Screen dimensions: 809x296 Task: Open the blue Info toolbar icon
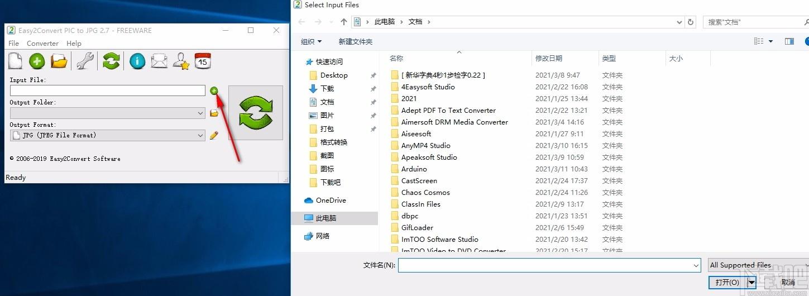137,60
